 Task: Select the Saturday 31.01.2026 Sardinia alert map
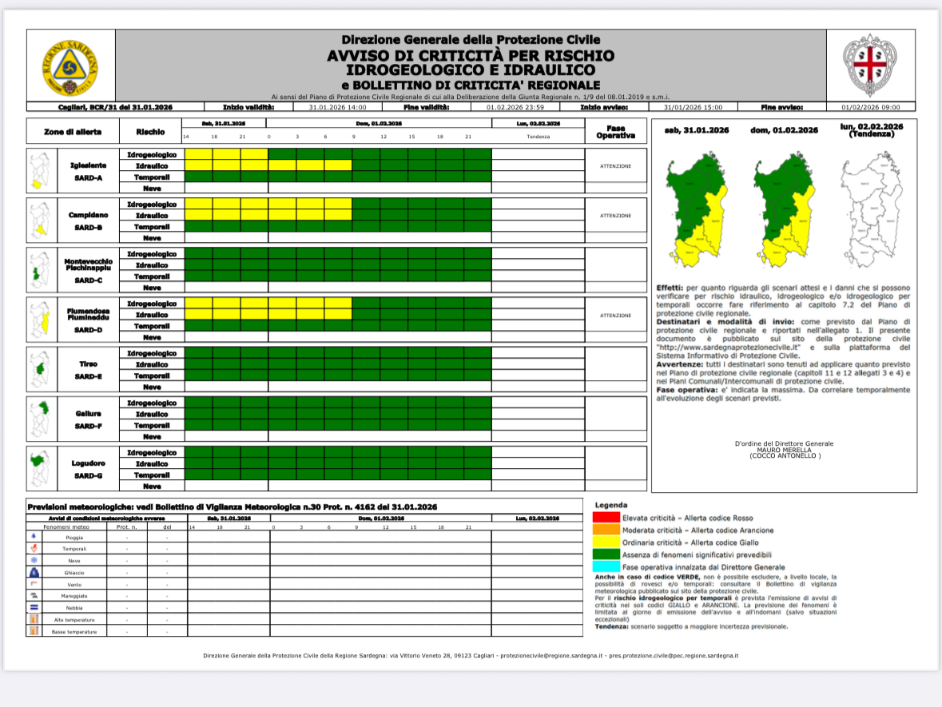[695, 210]
